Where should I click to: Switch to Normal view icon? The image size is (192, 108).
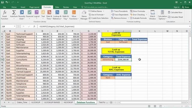click(x=149, y=106)
